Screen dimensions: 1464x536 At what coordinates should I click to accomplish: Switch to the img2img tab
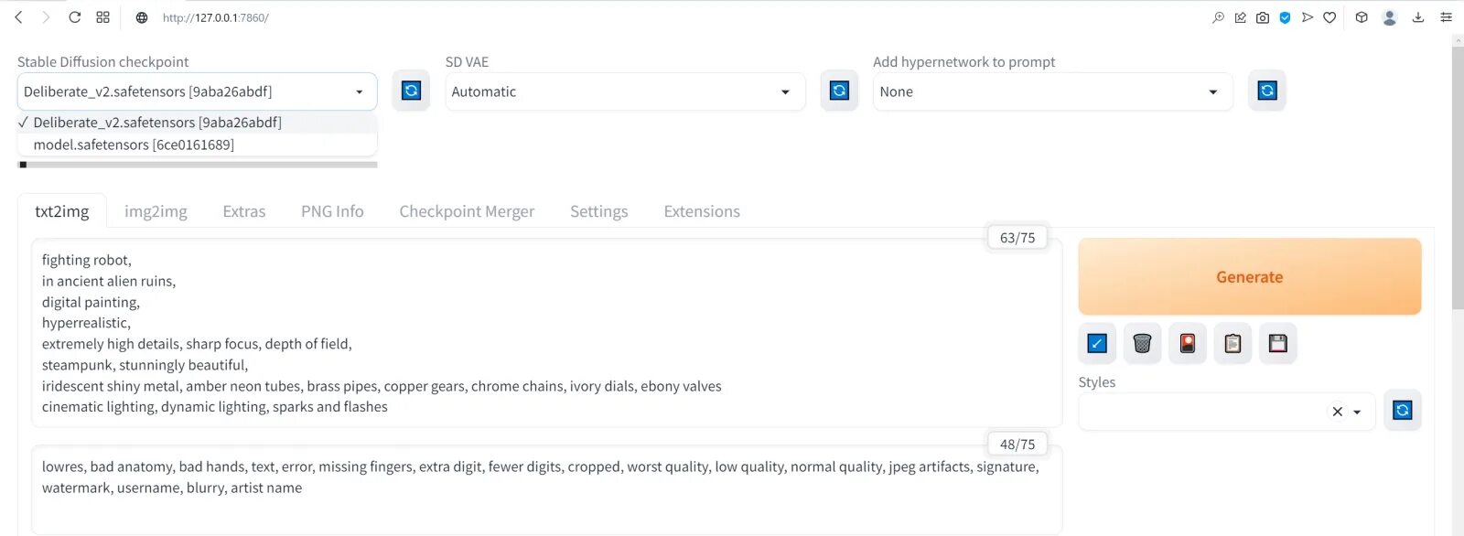tap(156, 211)
